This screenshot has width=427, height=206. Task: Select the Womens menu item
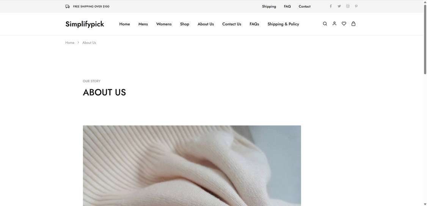pyautogui.click(x=164, y=24)
